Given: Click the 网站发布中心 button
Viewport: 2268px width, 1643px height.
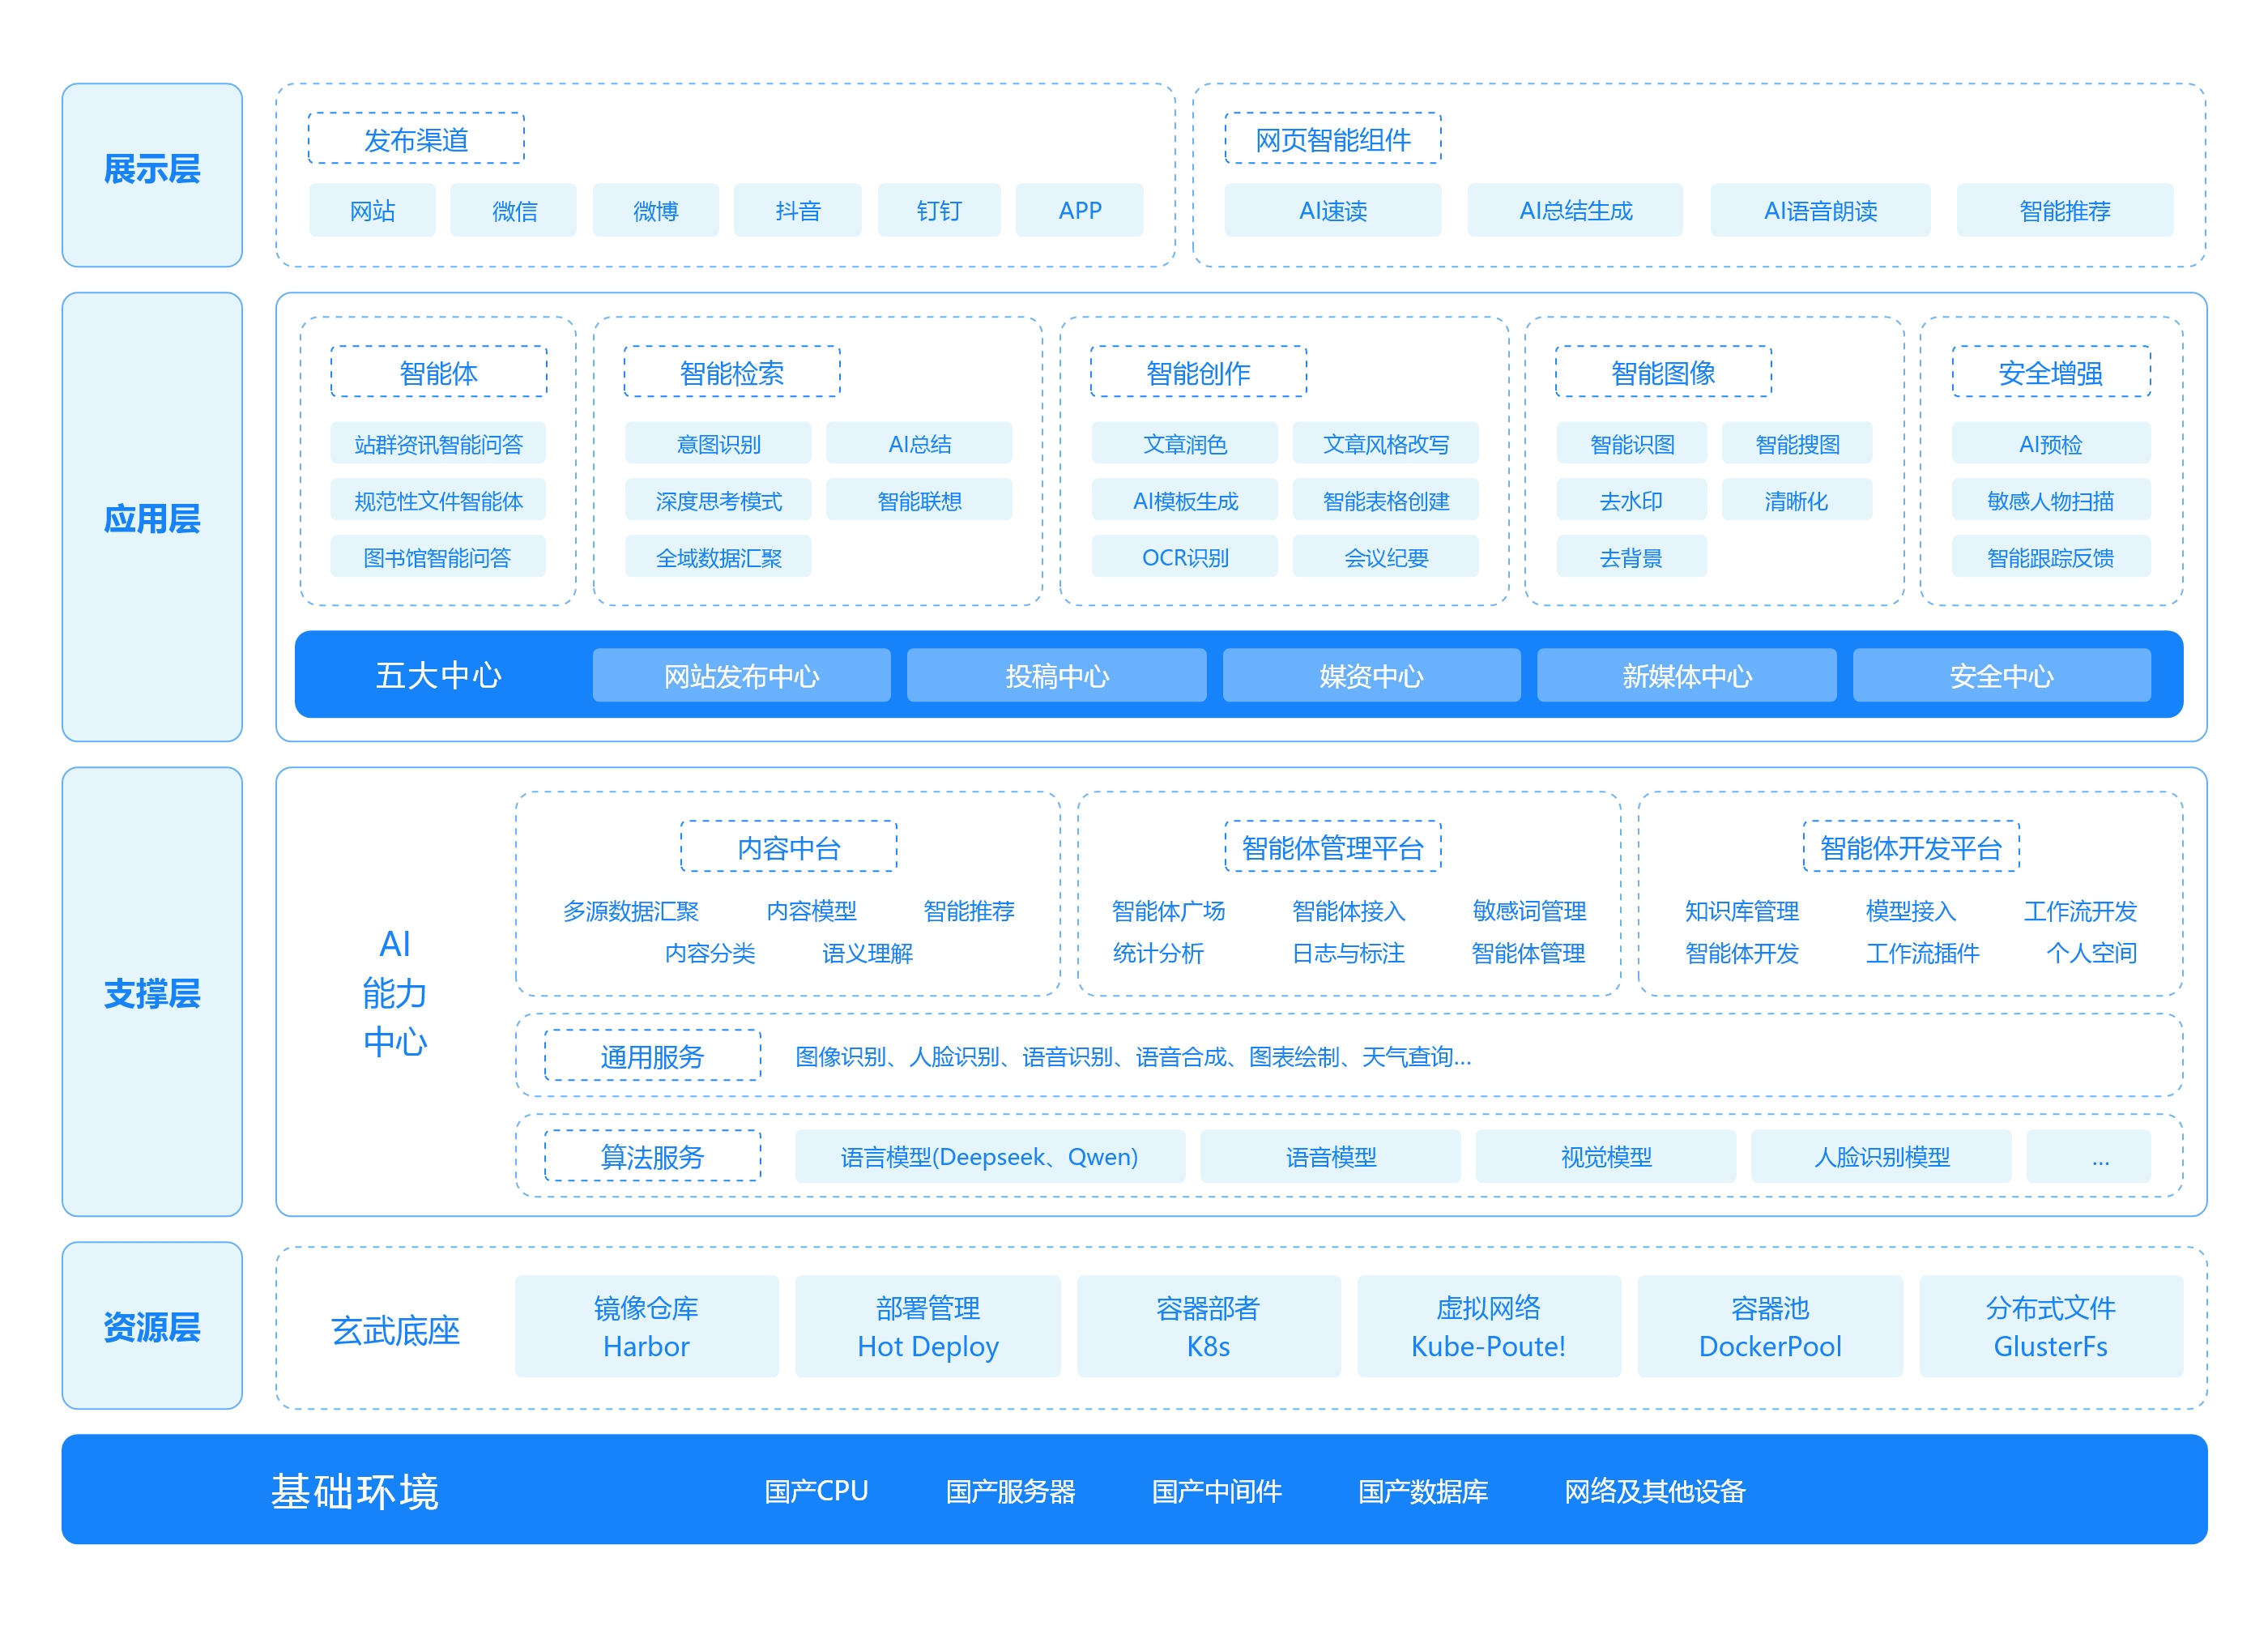Looking at the screenshot, I should 741,676.
